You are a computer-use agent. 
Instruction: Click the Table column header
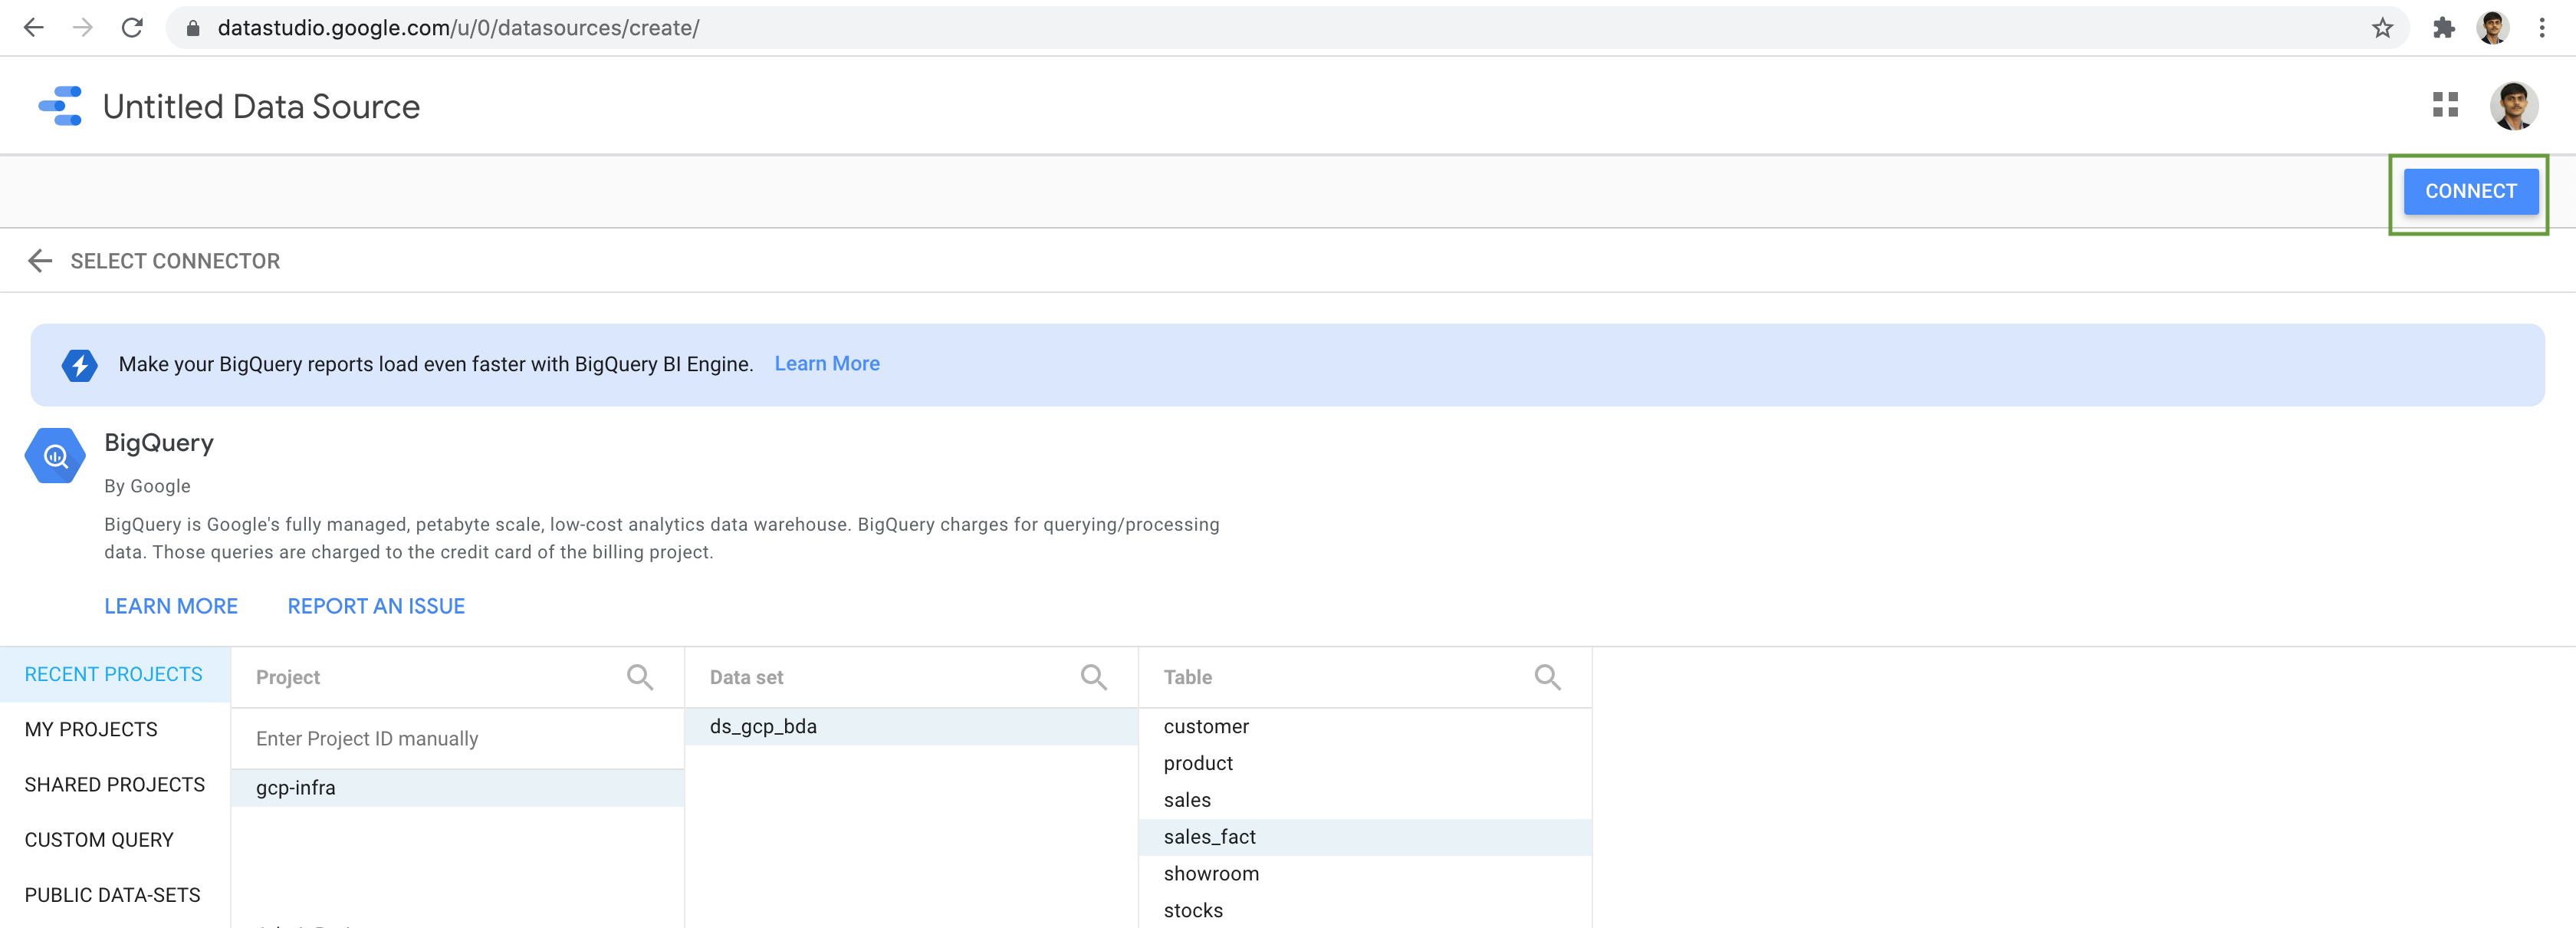point(1187,678)
